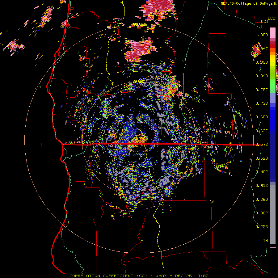Image resolution: width=278 pixels, height=278 pixels.
Task: Select the 0.360 scale value
Action: (262, 200)
